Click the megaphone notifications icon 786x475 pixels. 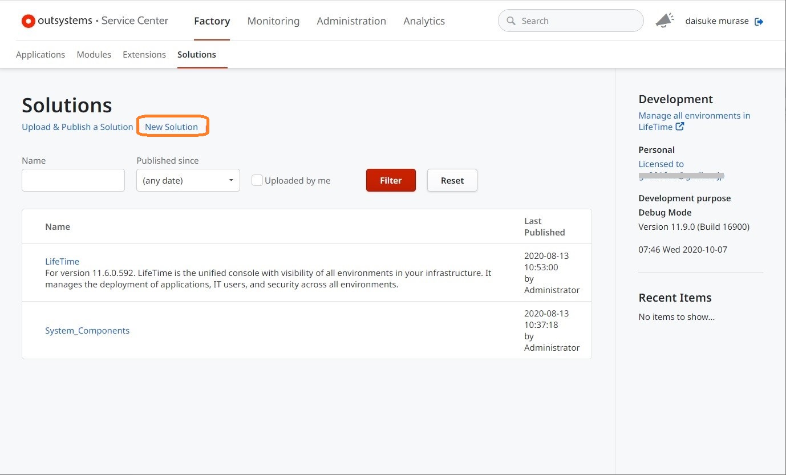pyautogui.click(x=664, y=21)
